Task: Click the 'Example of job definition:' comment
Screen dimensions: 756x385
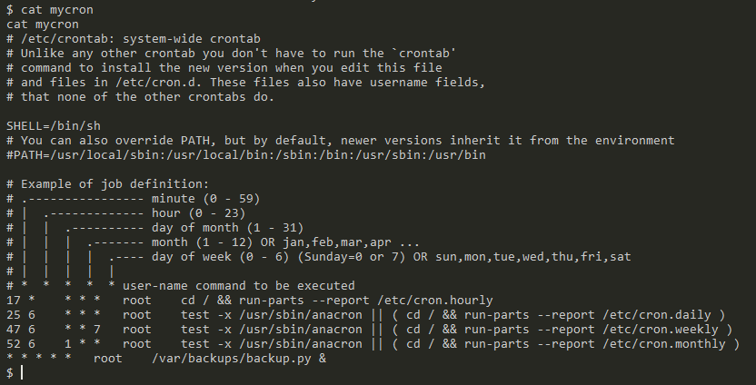Action: (x=114, y=184)
